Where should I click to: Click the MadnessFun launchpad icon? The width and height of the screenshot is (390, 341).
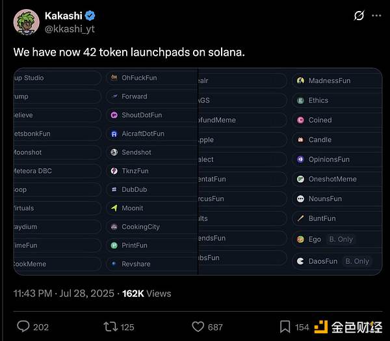(x=300, y=80)
